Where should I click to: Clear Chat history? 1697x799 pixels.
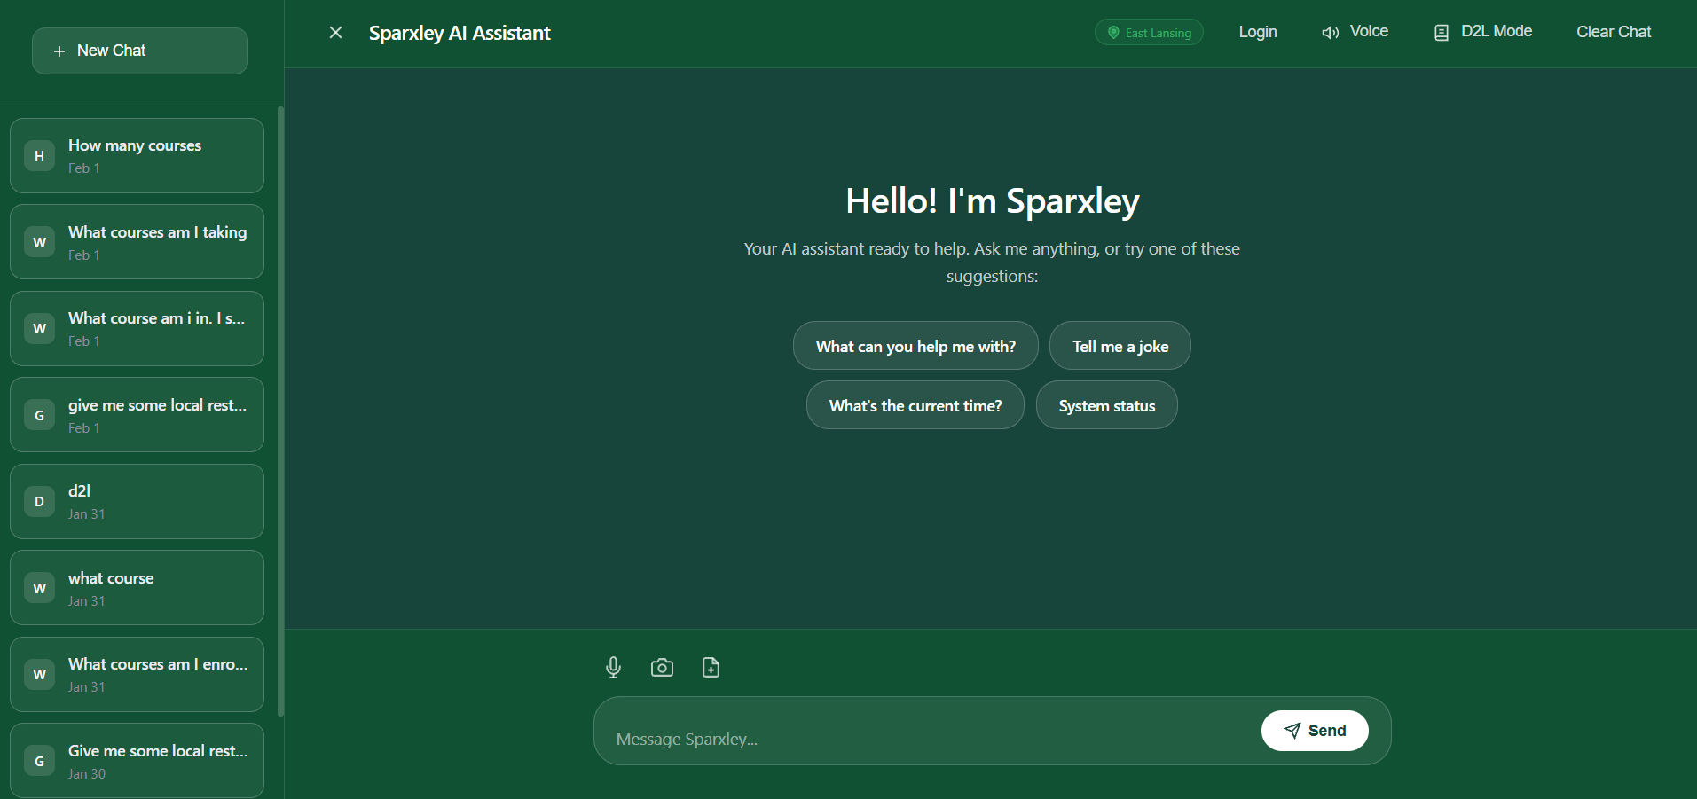click(x=1614, y=32)
